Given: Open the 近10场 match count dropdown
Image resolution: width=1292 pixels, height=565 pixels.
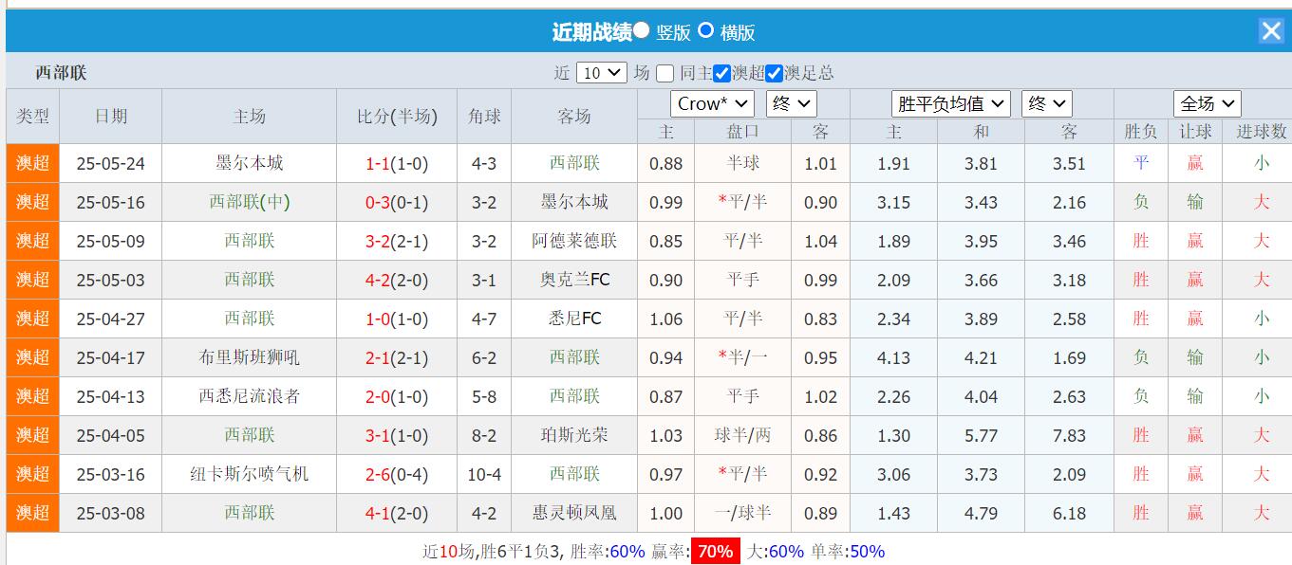Looking at the screenshot, I should point(602,73).
